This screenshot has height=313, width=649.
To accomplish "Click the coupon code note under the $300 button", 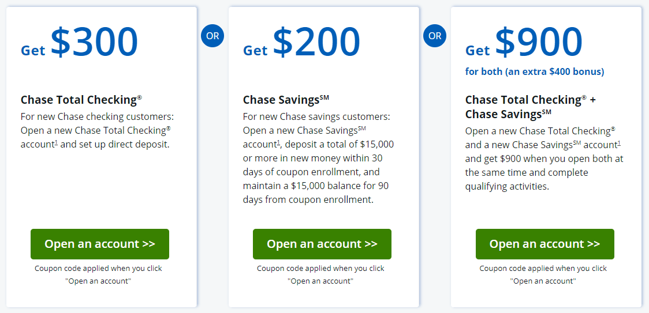I will click(98, 274).
